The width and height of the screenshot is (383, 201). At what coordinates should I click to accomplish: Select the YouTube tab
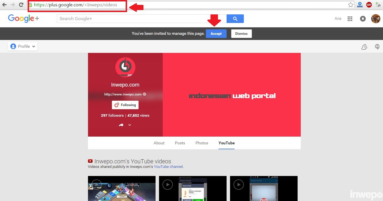(x=227, y=143)
